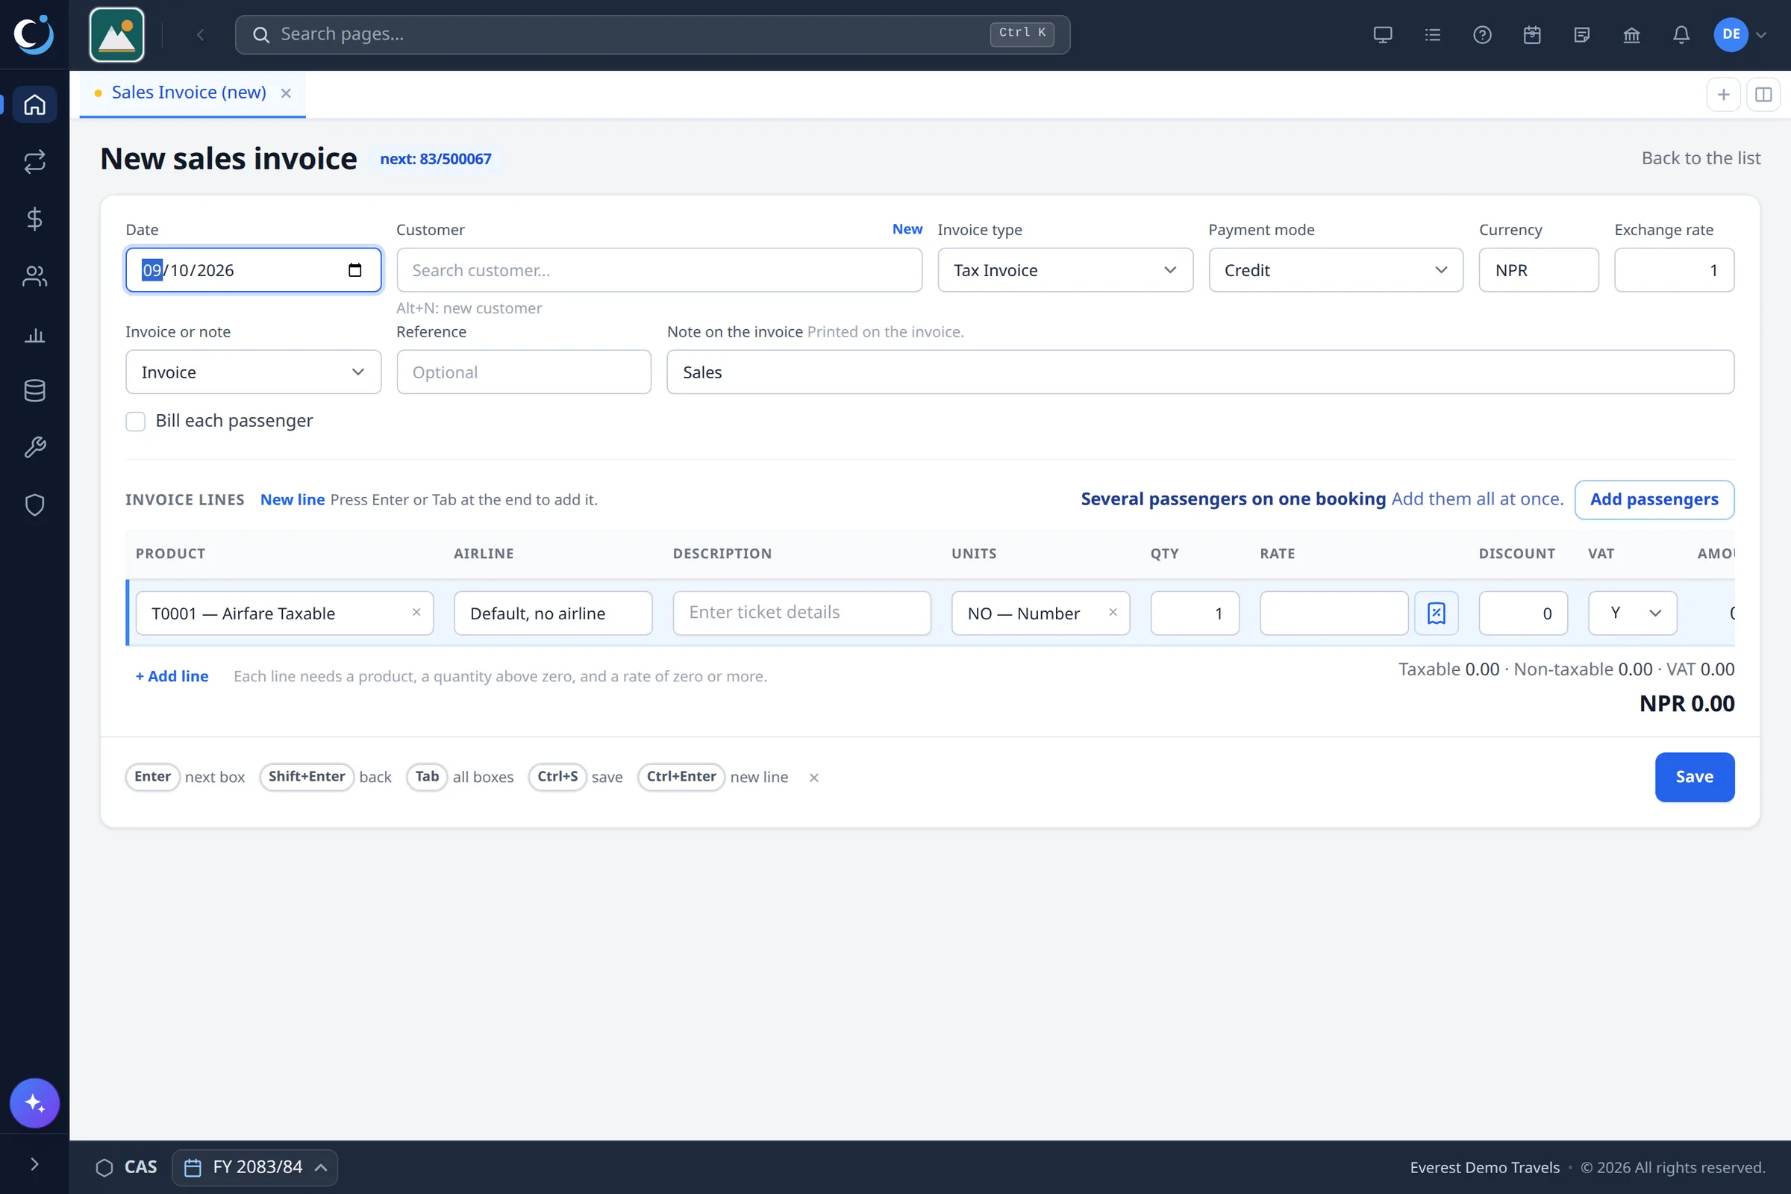Open the Invoice type dropdown
The height and width of the screenshot is (1194, 1791).
pyautogui.click(x=1065, y=270)
